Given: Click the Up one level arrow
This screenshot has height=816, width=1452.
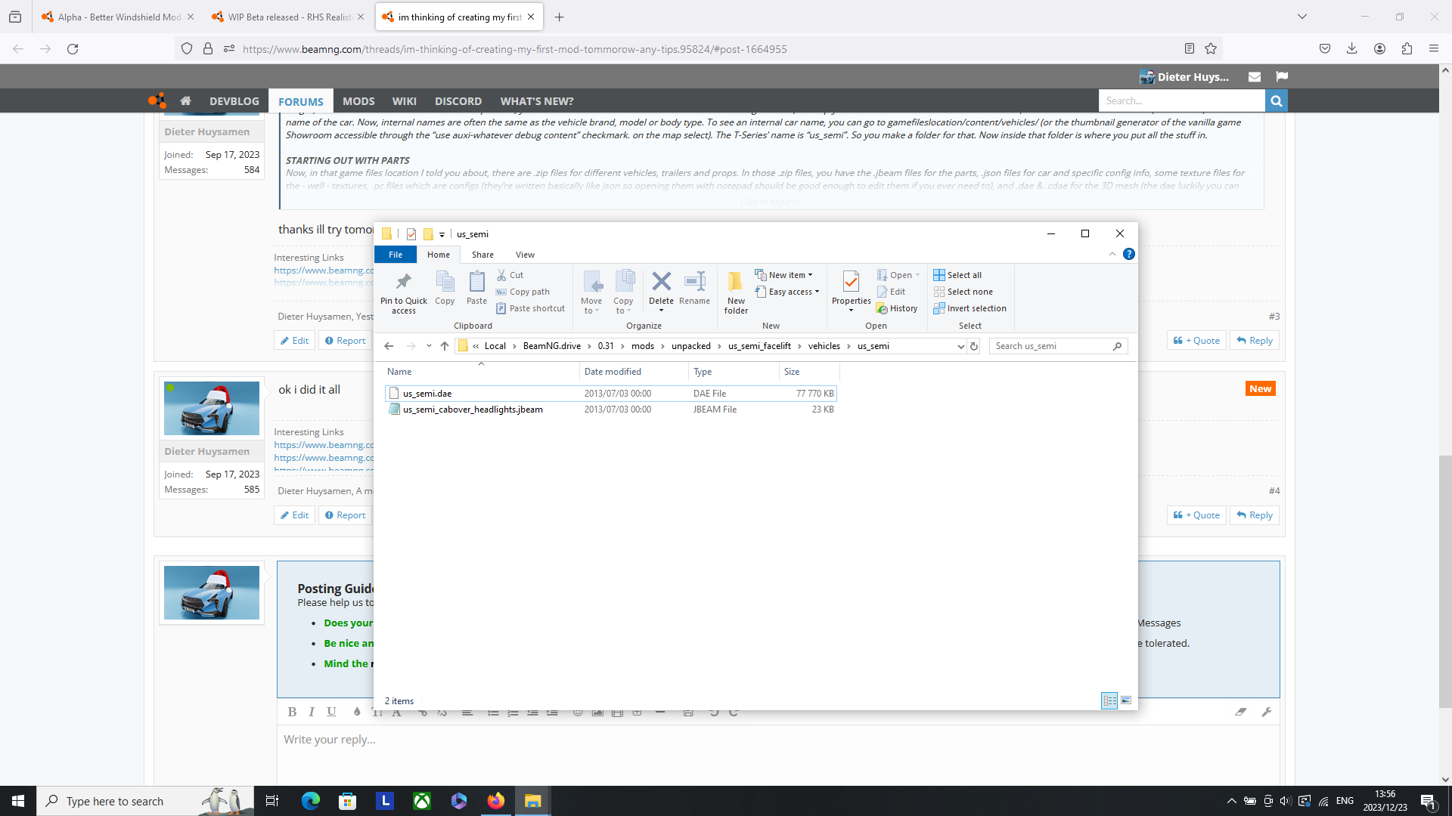Looking at the screenshot, I should 445,346.
